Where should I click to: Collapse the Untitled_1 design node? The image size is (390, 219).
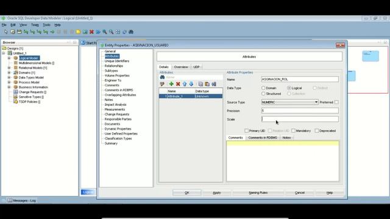coord(4,53)
